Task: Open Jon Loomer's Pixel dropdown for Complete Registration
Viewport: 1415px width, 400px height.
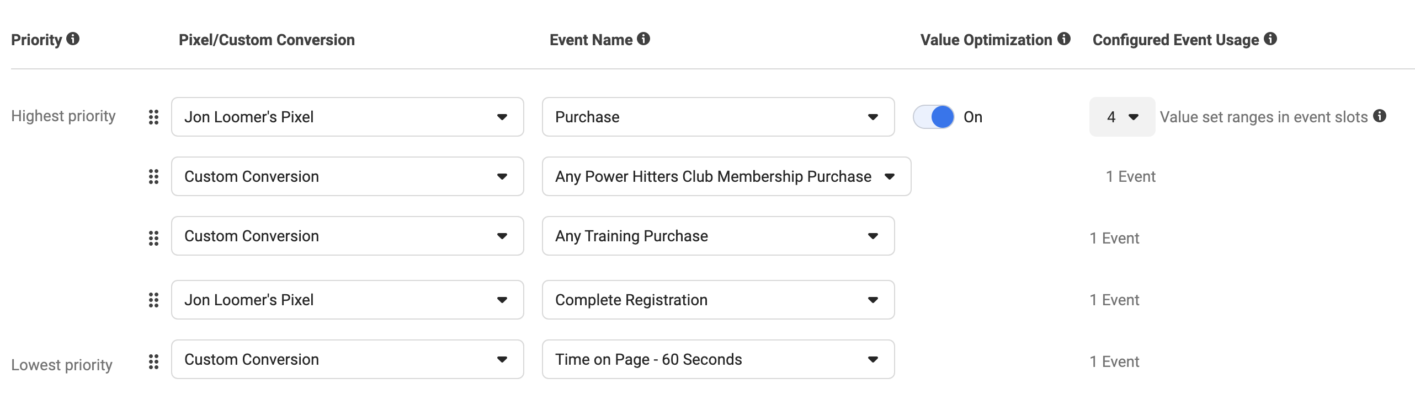Action: coord(347,300)
